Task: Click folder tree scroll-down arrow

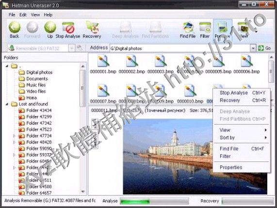Action: coord(82,191)
